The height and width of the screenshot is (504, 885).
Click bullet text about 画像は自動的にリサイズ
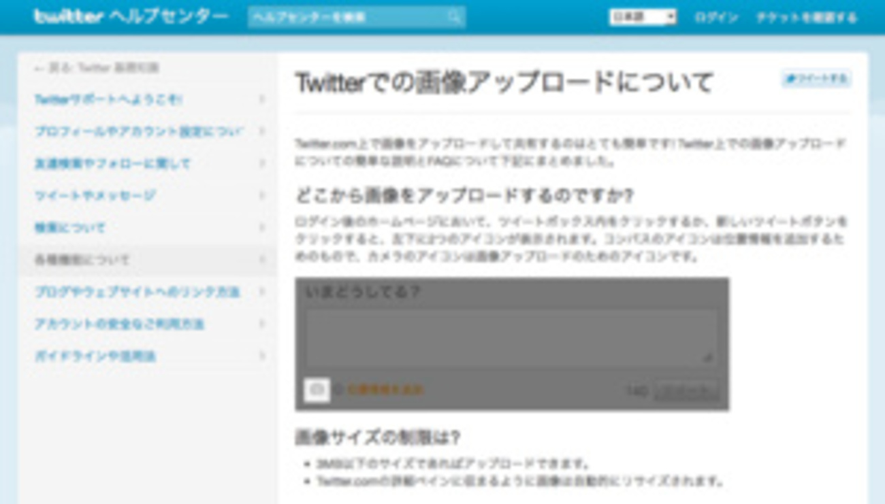point(519,481)
